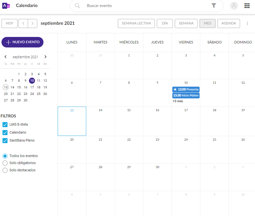Open the event filter funnel icon
The image size is (255, 216).
214,6
